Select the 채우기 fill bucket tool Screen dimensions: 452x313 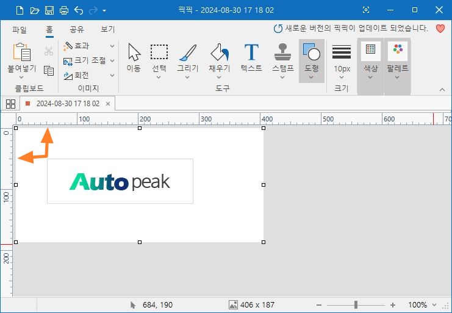point(220,57)
